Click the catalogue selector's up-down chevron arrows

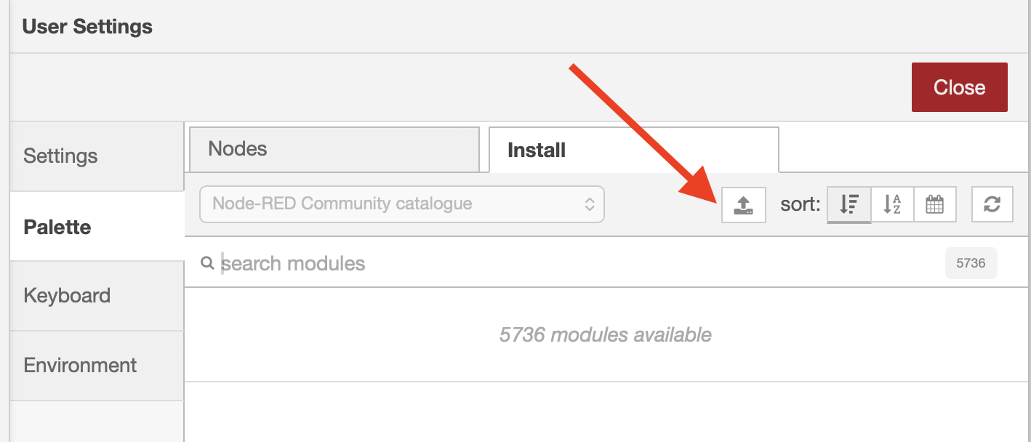click(x=590, y=204)
